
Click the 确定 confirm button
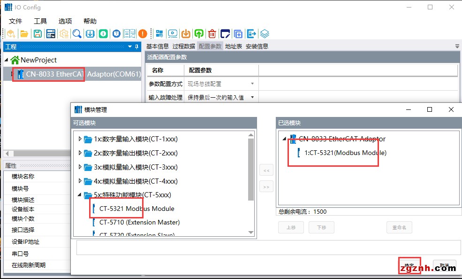click(x=409, y=266)
